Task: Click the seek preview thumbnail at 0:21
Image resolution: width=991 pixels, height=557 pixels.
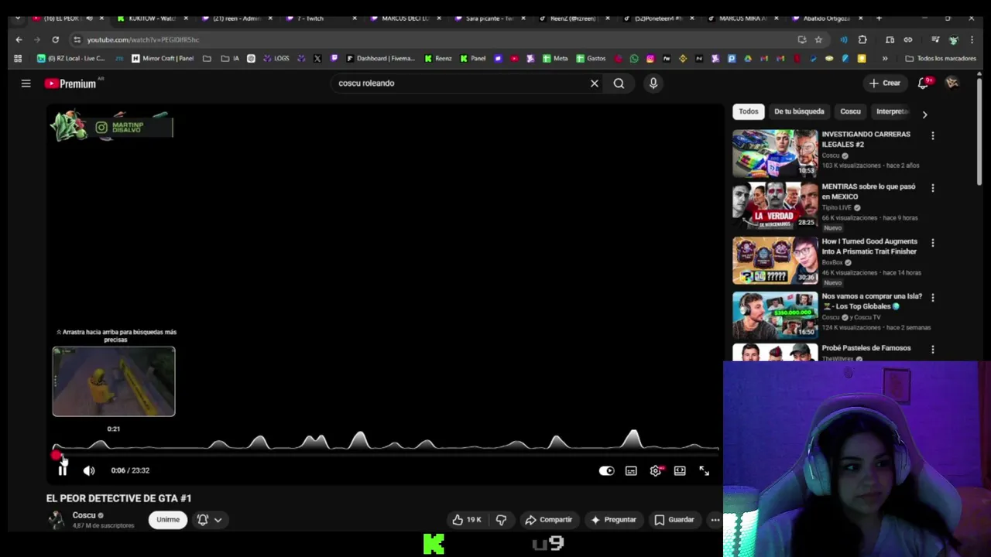Action: tap(114, 381)
